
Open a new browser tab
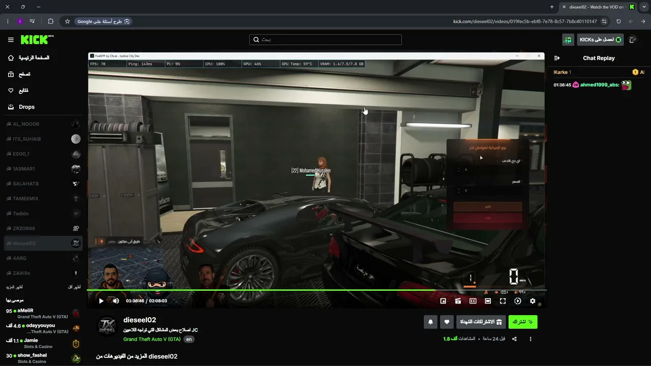click(552, 7)
